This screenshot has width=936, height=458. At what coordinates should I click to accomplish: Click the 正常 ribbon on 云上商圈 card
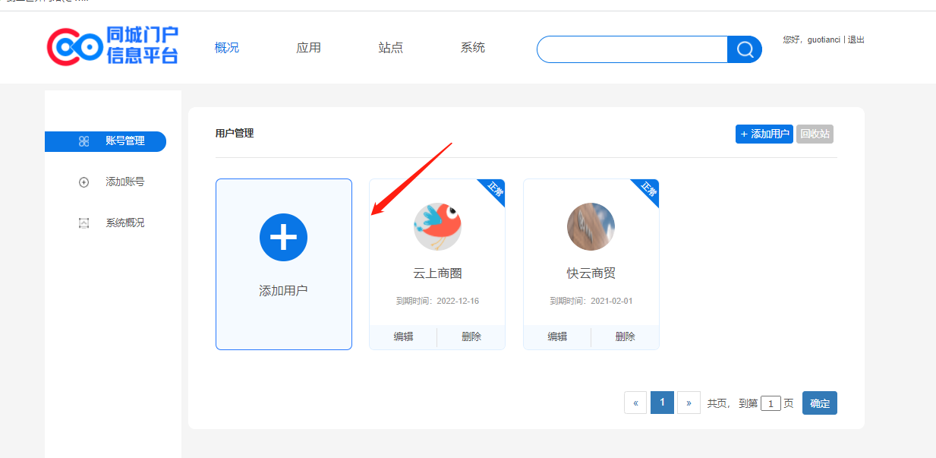pyautogui.click(x=493, y=191)
